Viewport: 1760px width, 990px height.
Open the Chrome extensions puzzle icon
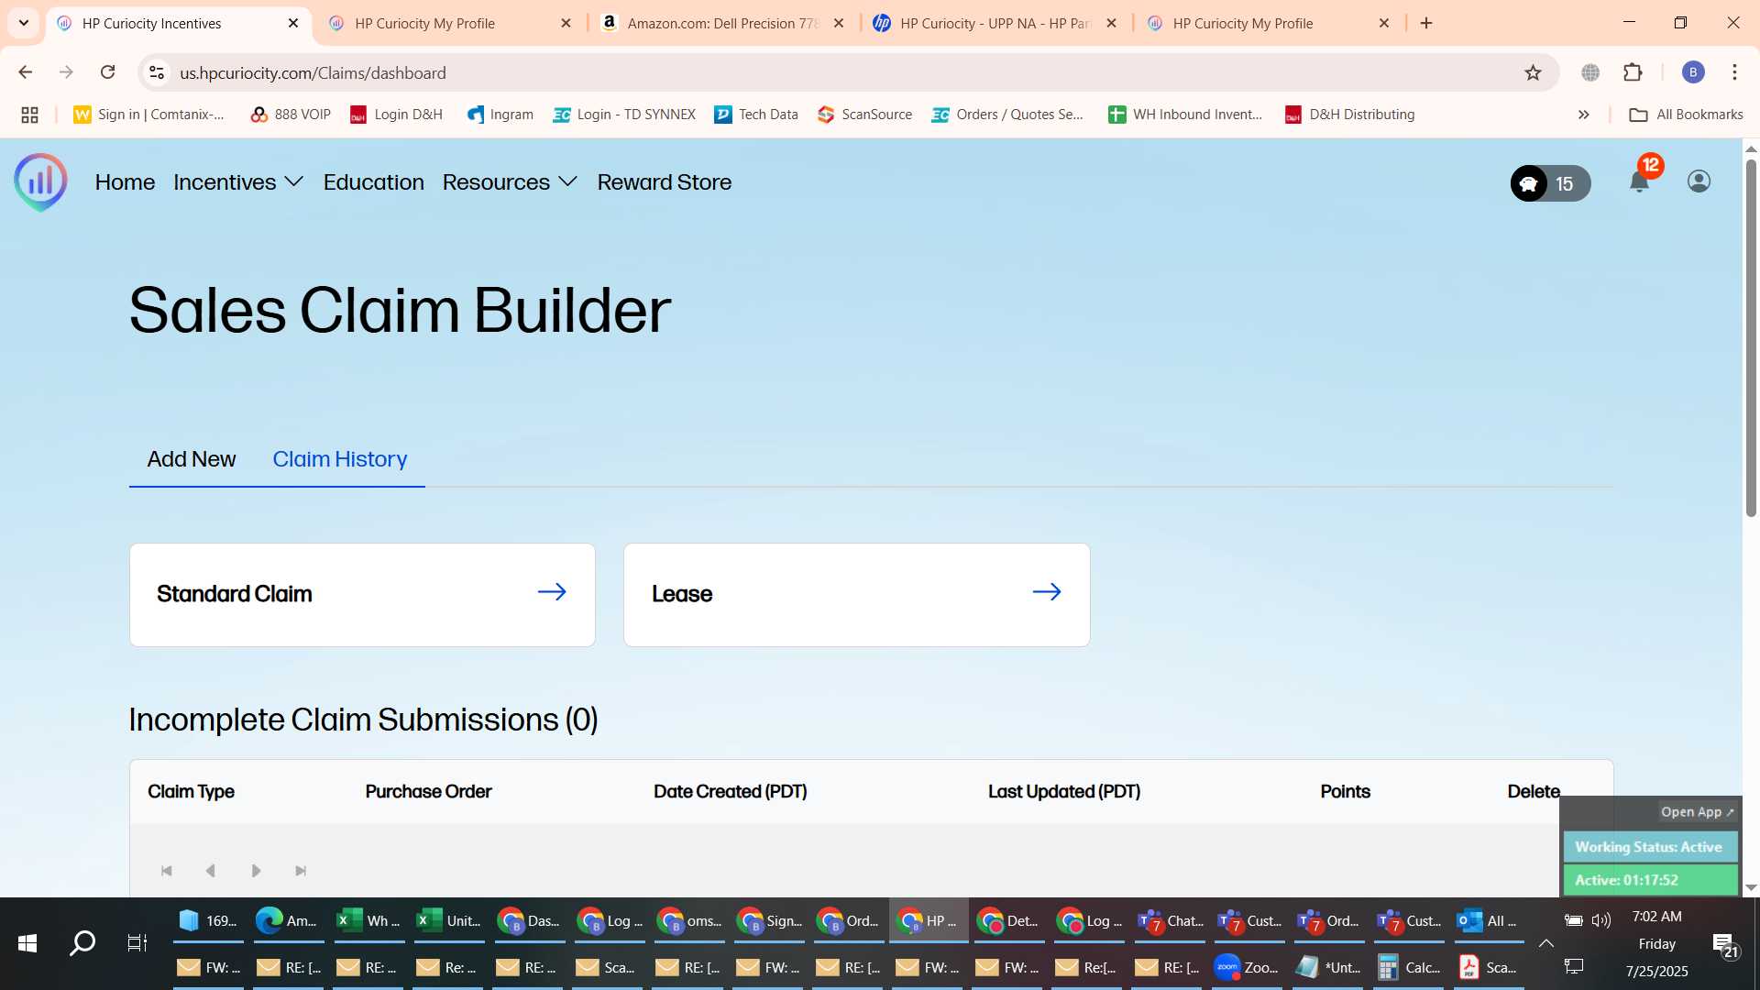click(x=1633, y=72)
